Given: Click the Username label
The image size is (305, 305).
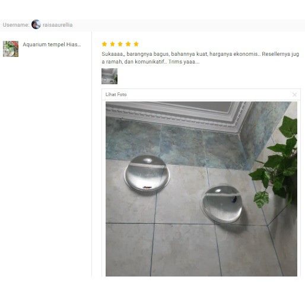Looking at the screenshot, I should tap(16, 25).
